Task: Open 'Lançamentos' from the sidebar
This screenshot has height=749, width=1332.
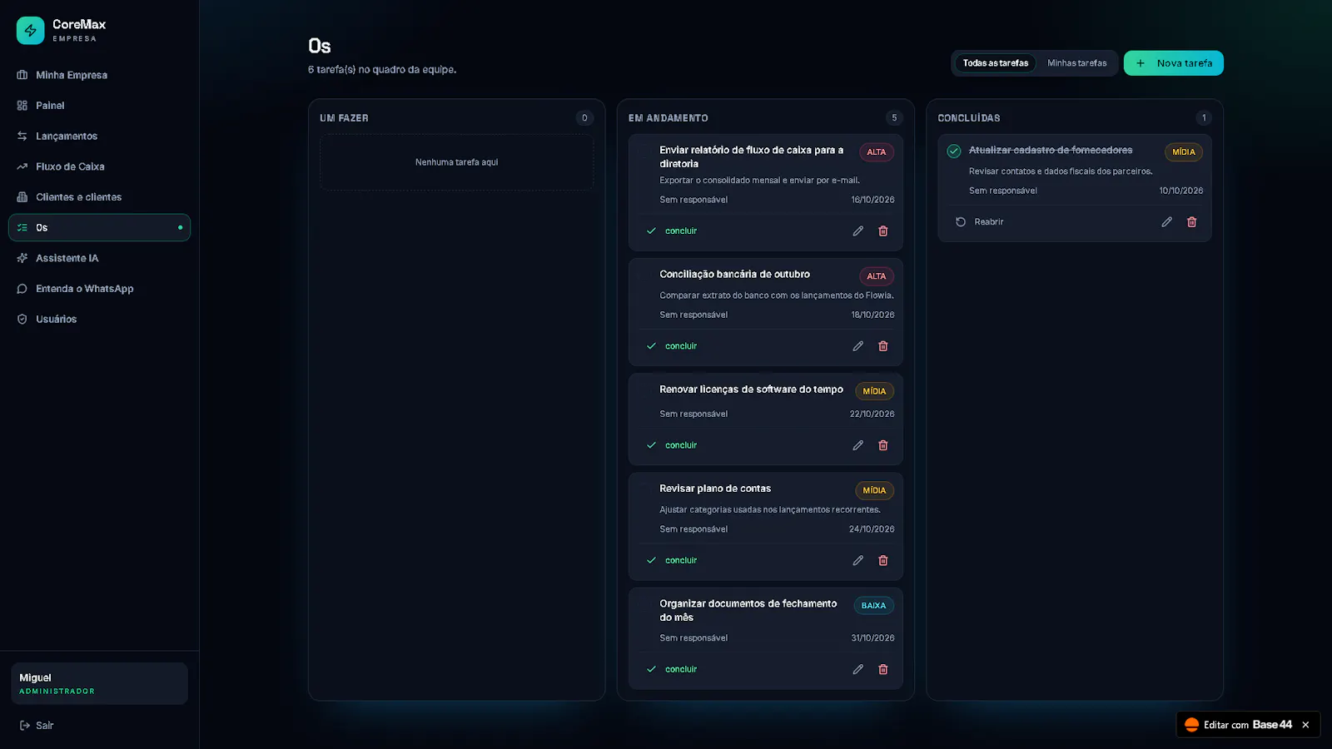Action: click(x=99, y=136)
